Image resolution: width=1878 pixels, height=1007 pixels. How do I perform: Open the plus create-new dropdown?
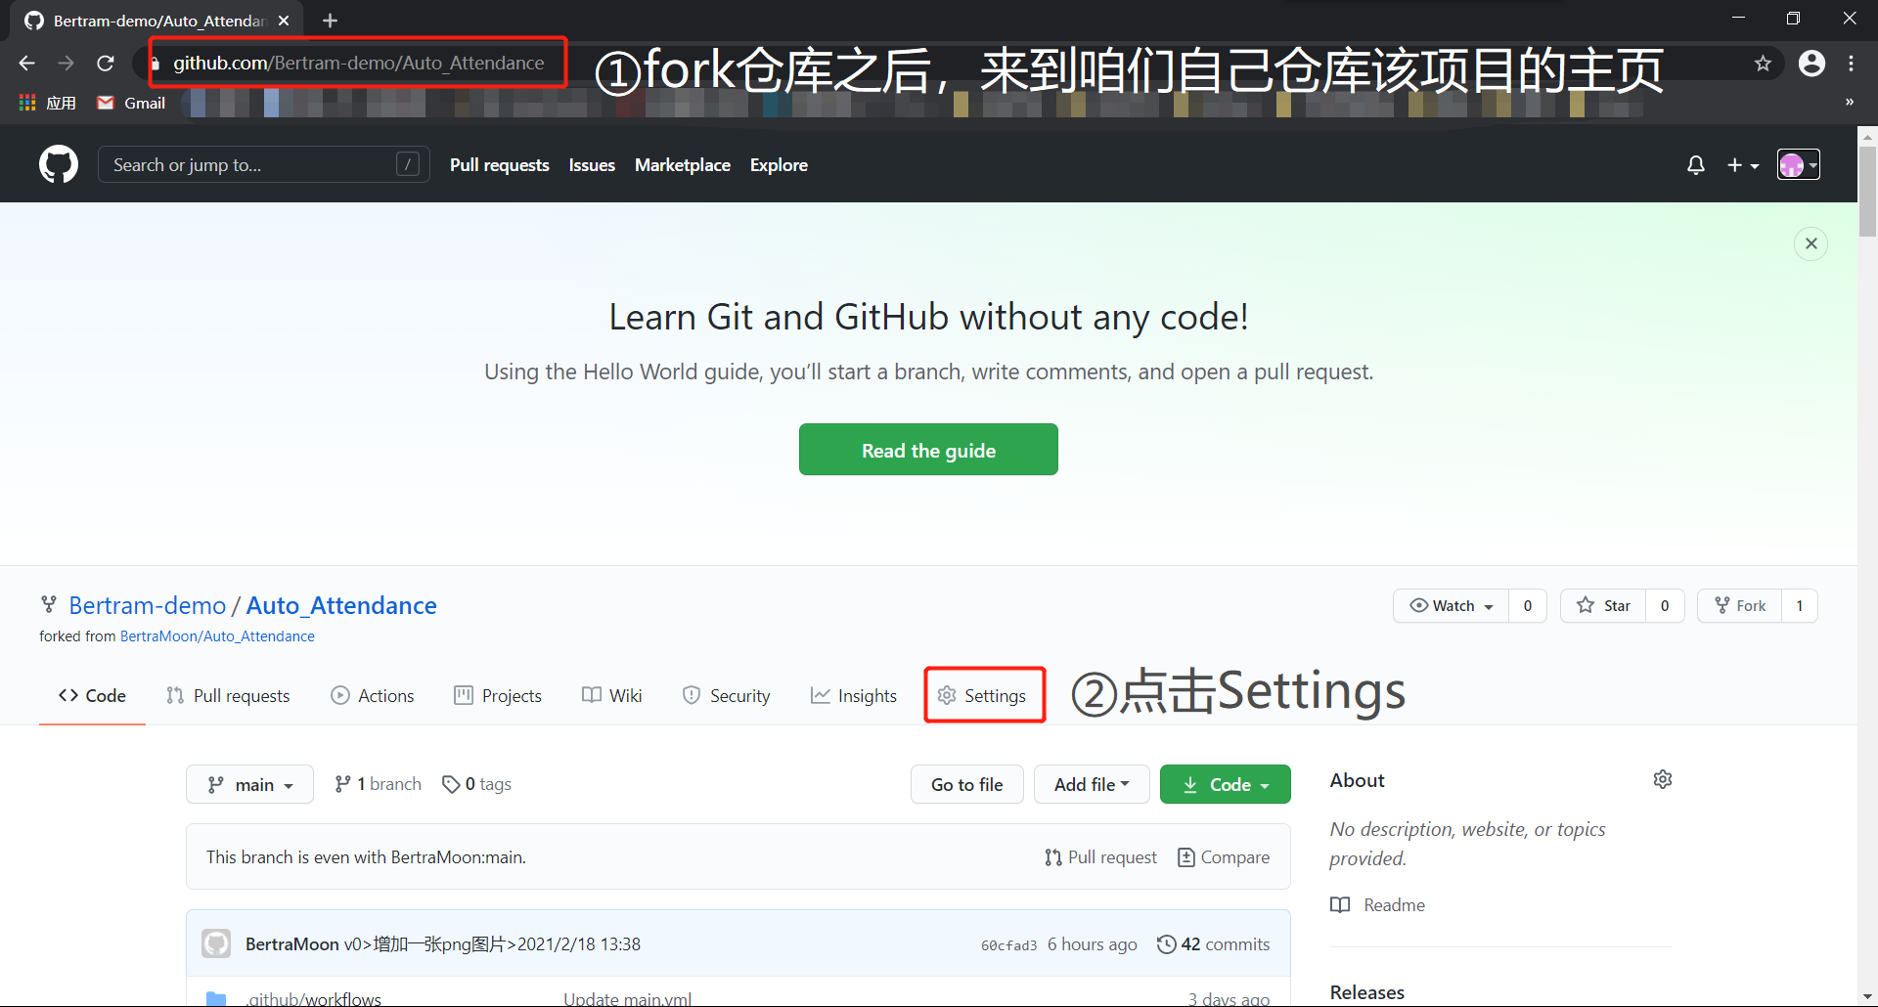1743,165
